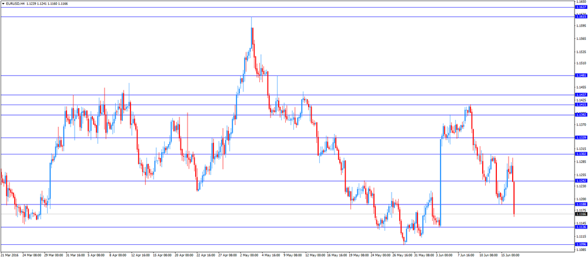Click the 31 Mar 16:00 time label
This screenshot has height=259, width=588.
[x=75, y=255]
